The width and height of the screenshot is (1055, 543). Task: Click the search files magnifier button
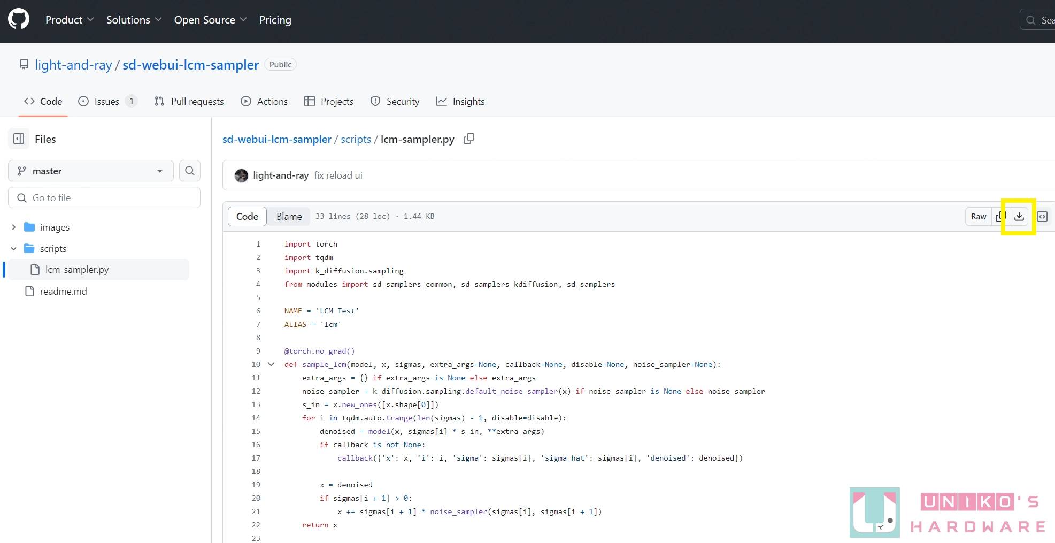click(x=190, y=171)
